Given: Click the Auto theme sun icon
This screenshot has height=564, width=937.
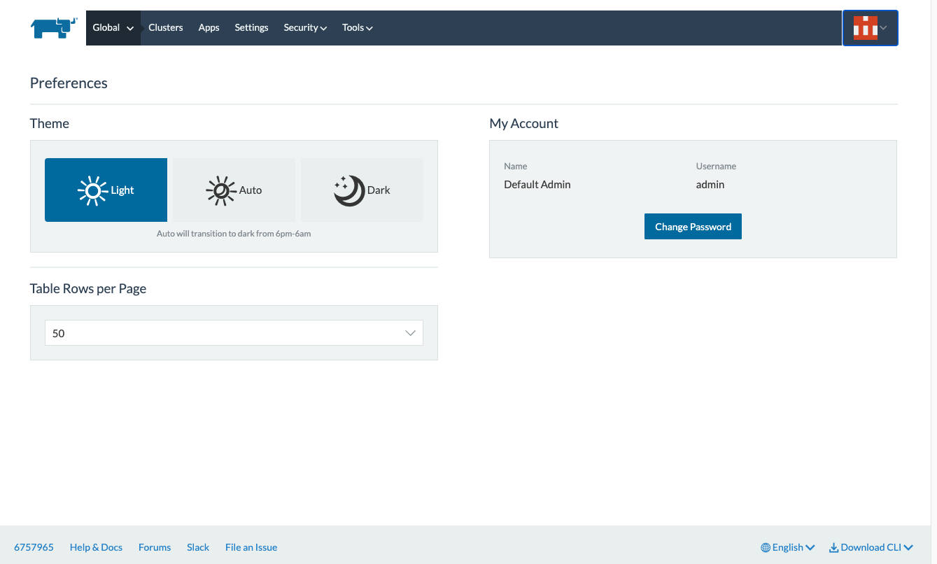Looking at the screenshot, I should click(221, 190).
